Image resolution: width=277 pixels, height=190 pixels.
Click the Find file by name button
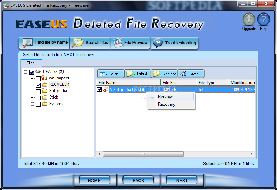44,43
